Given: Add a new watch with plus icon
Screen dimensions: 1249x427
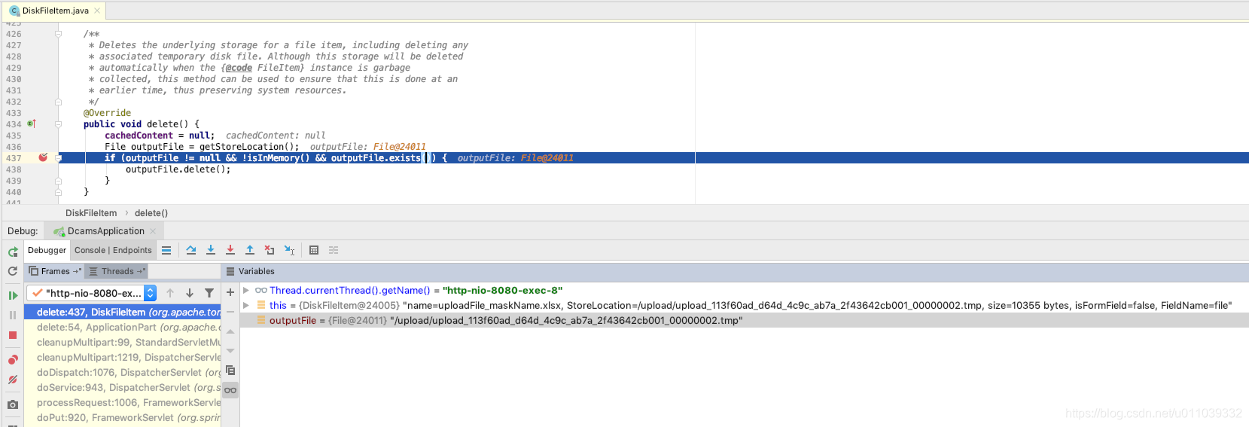Looking at the screenshot, I should [230, 292].
